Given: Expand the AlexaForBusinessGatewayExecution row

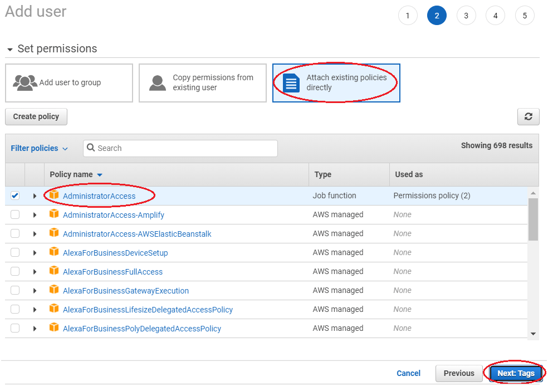Looking at the screenshot, I should [35, 291].
